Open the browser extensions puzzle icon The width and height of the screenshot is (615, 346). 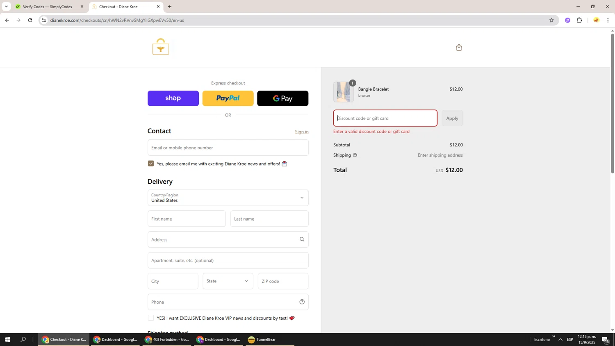pos(579,20)
